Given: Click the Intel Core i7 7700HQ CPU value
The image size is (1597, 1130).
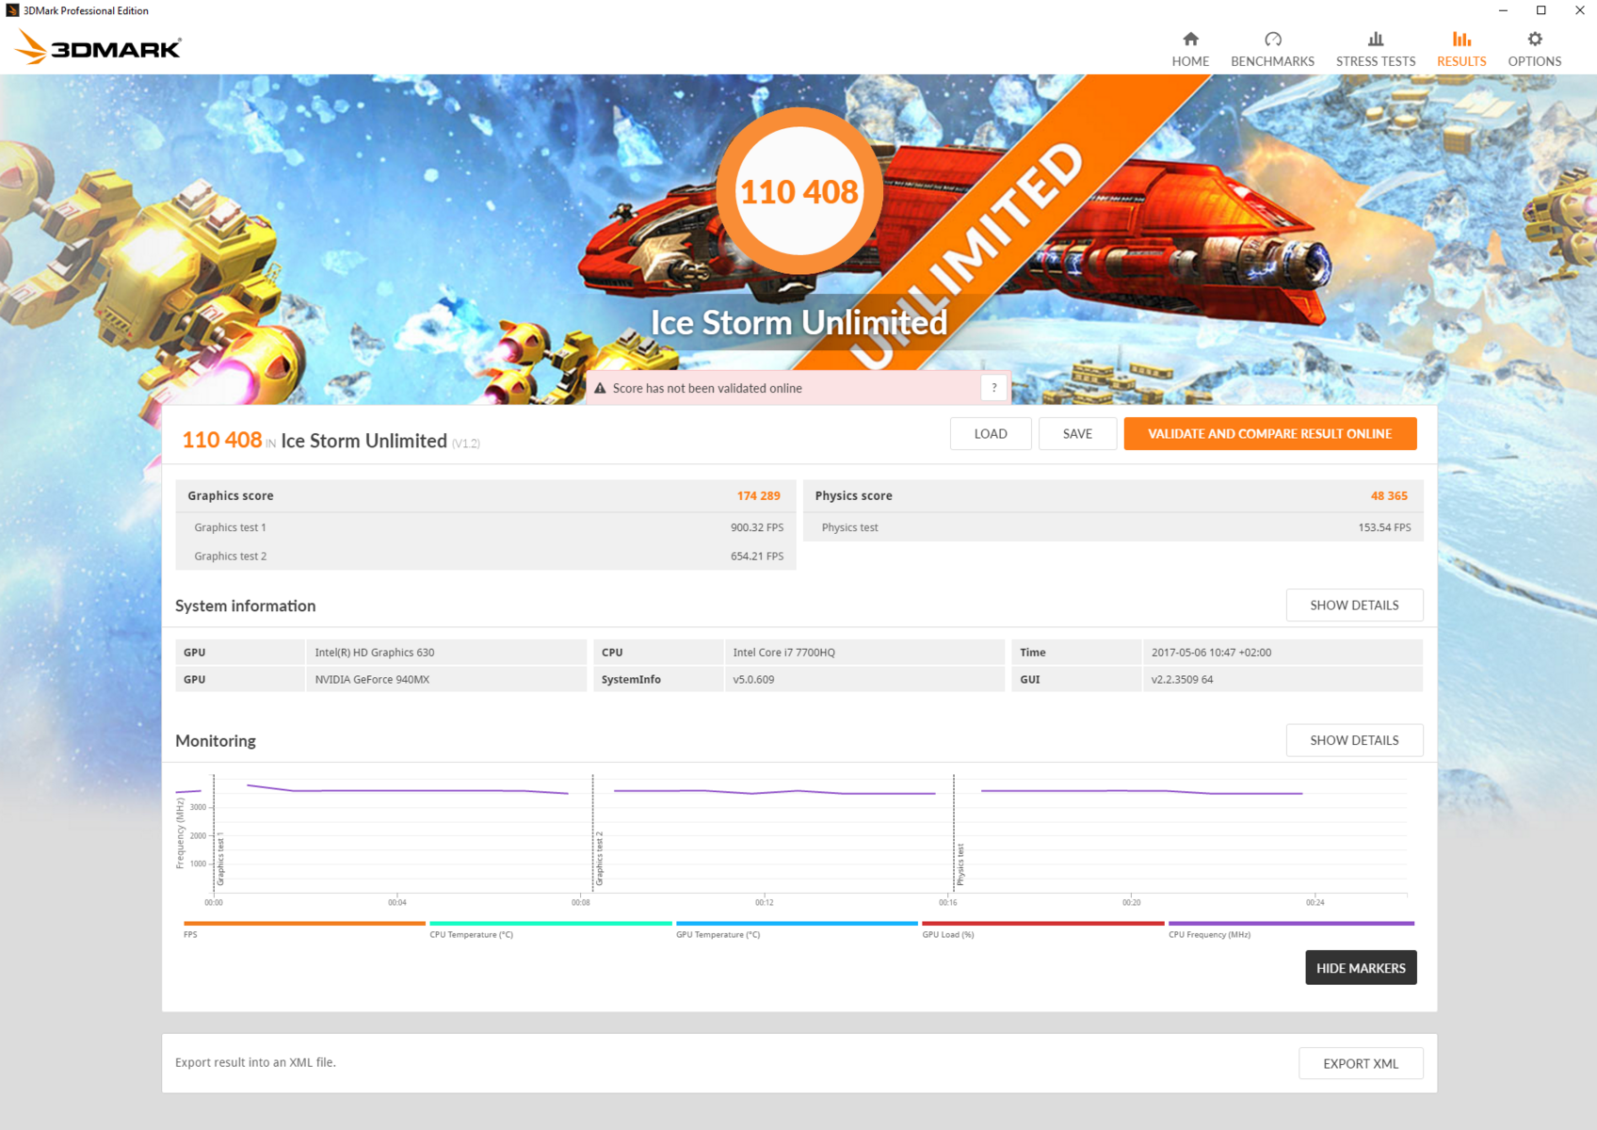Looking at the screenshot, I should (783, 653).
